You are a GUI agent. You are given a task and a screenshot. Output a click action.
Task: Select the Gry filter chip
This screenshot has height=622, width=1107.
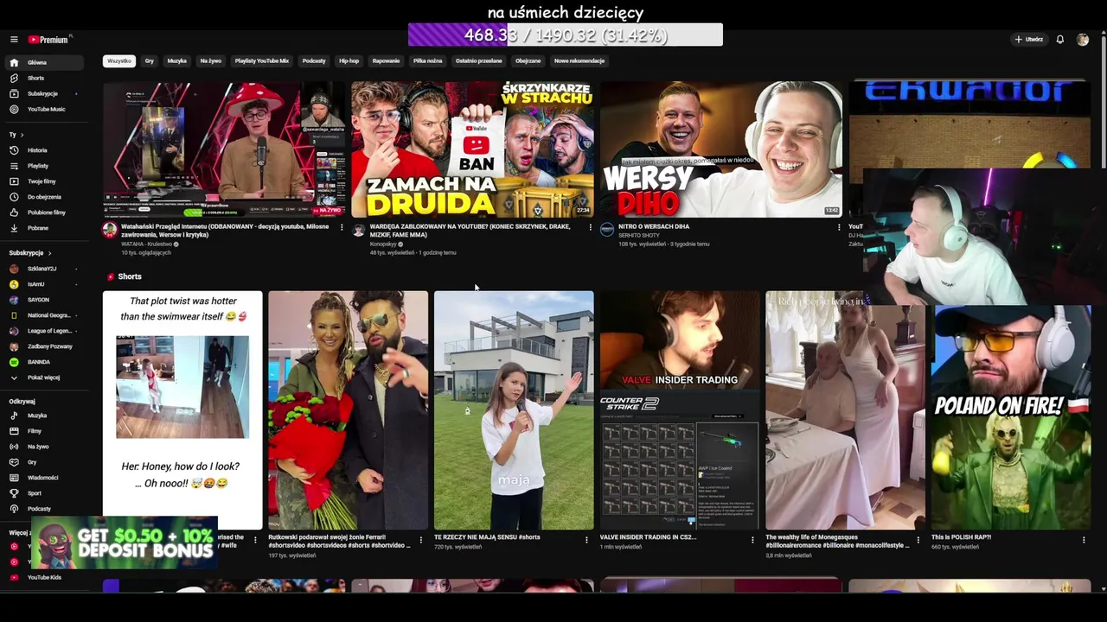150,61
